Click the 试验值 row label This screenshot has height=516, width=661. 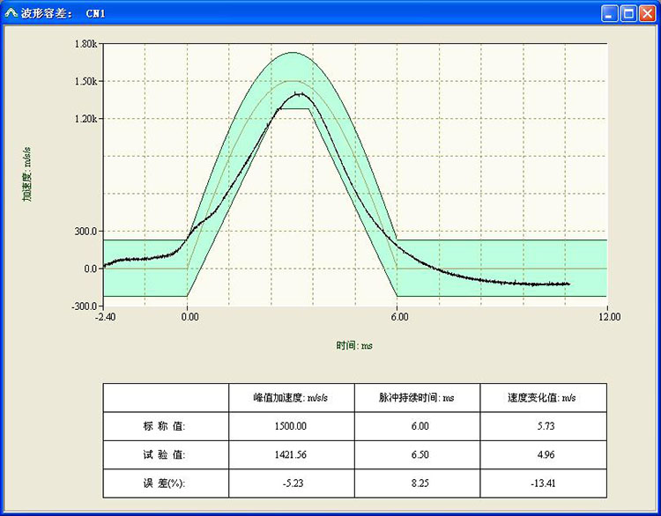165,454
